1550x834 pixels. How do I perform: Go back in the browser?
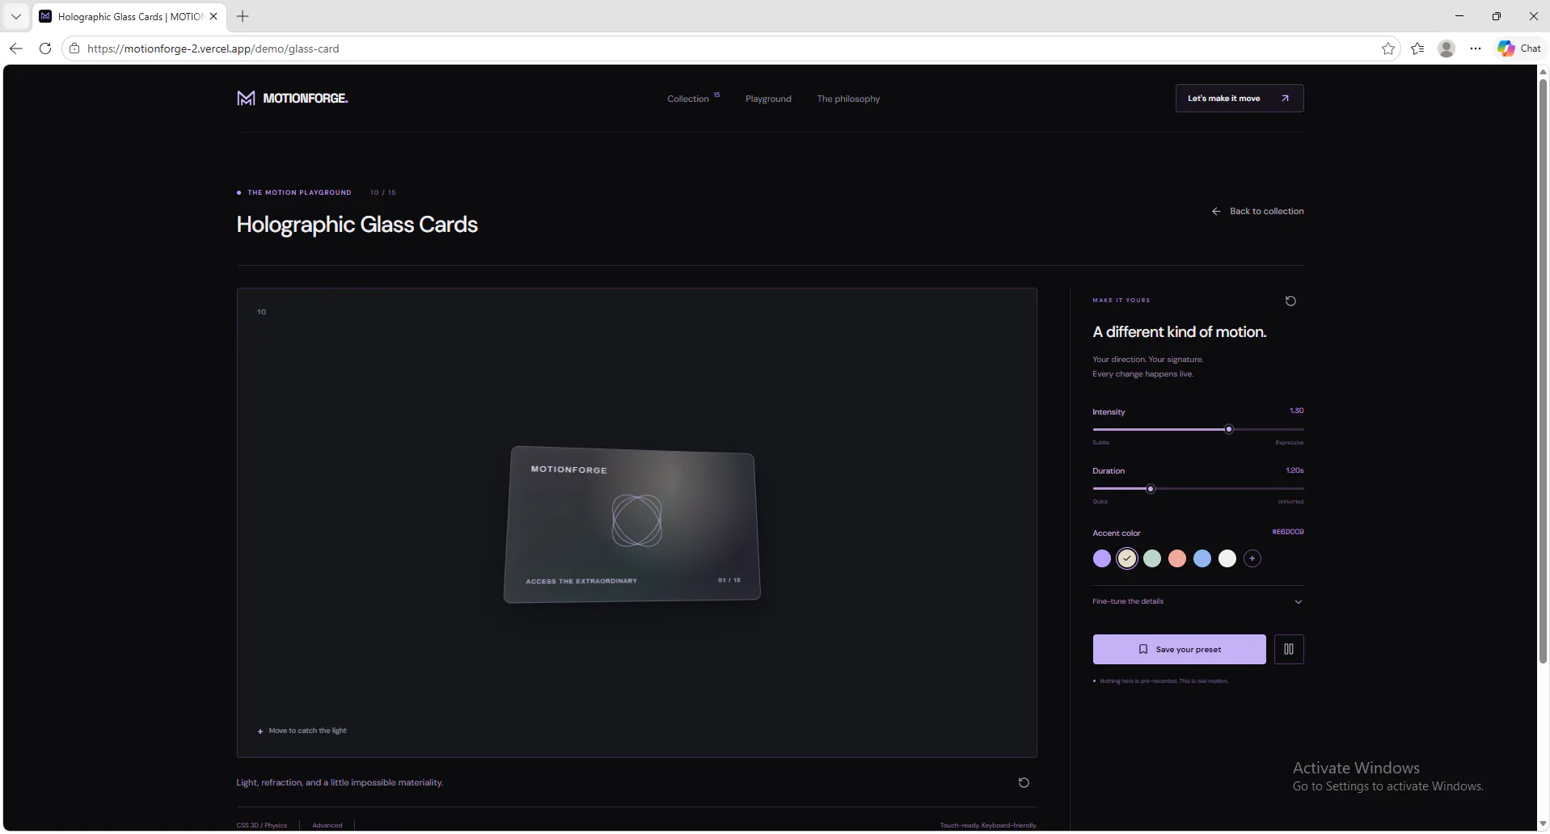click(16, 48)
